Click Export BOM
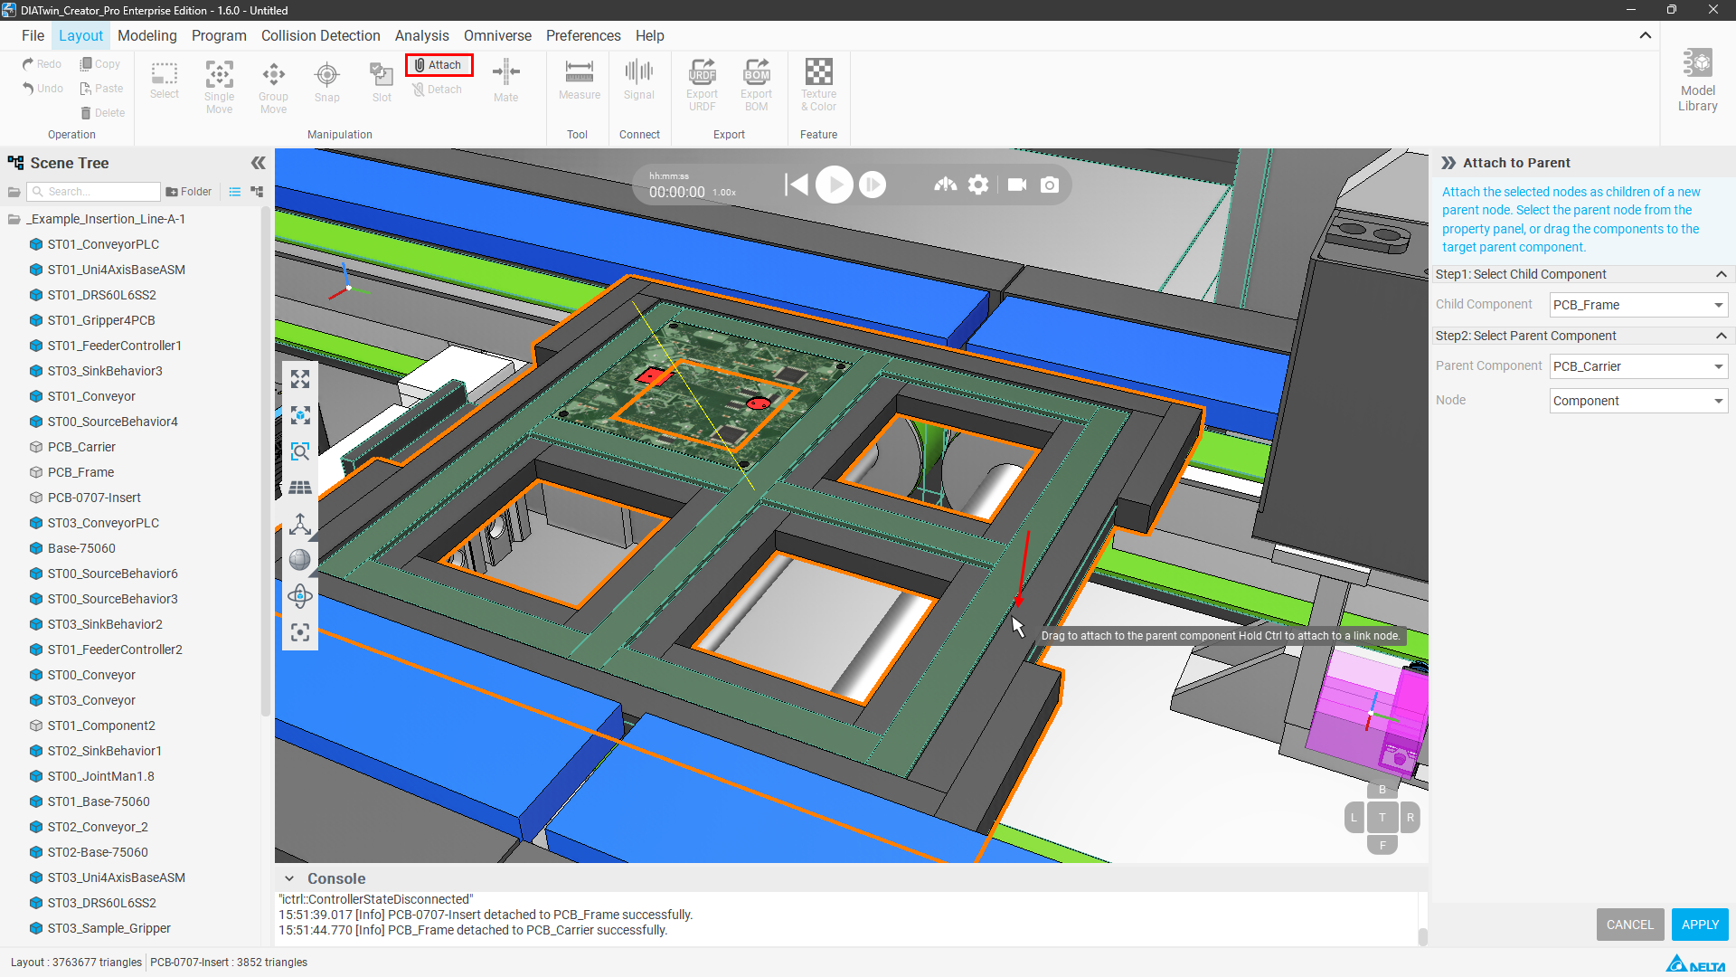Screen dimensions: 1736x977 point(756,86)
